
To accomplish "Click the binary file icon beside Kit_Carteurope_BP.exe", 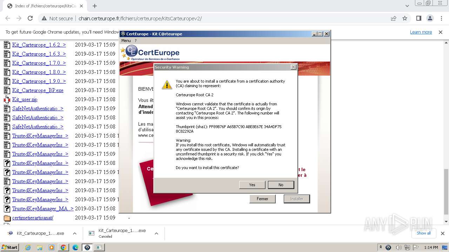I will [x=7, y=90].
